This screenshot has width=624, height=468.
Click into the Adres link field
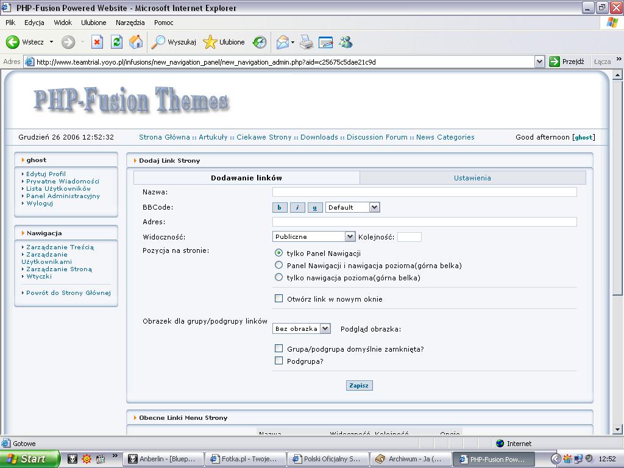tap(425, 222)
